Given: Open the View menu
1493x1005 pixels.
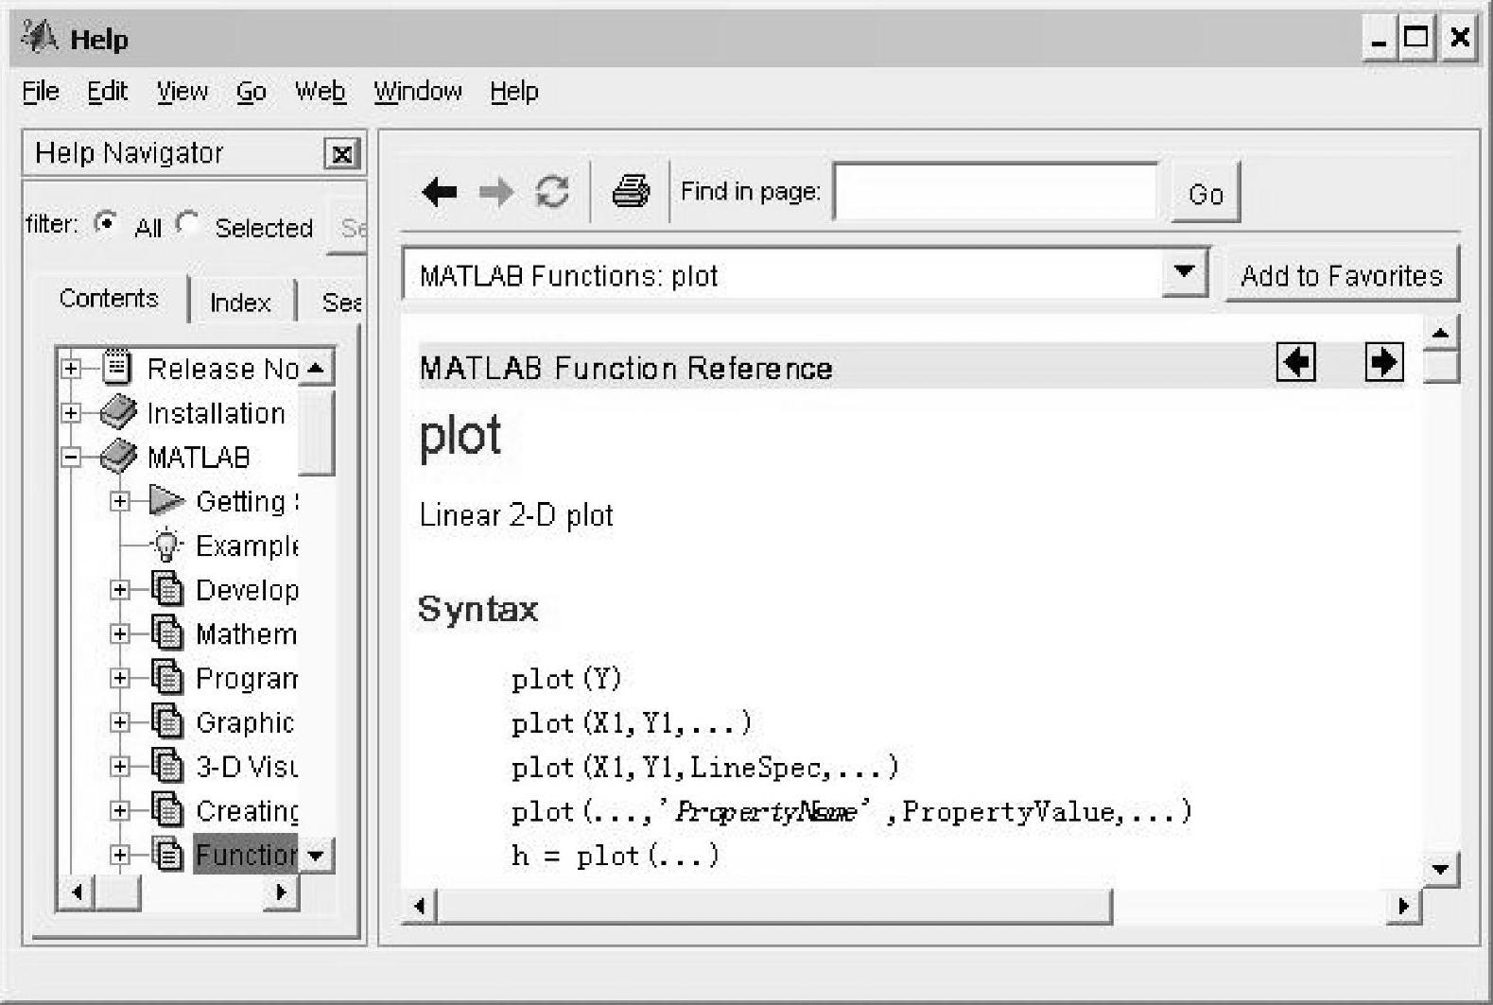Looking at the screenshot, I should coord(182,92).
